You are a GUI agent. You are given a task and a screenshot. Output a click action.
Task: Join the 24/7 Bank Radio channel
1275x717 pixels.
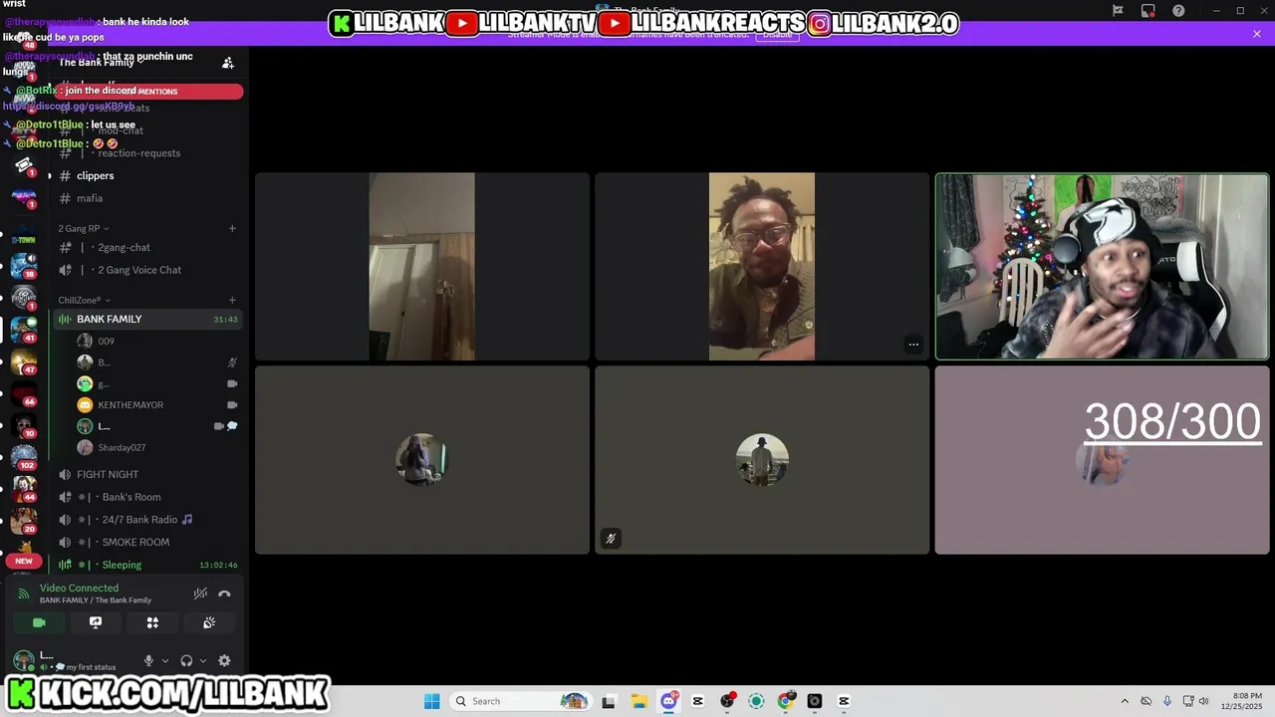click(x=139, y=520)
